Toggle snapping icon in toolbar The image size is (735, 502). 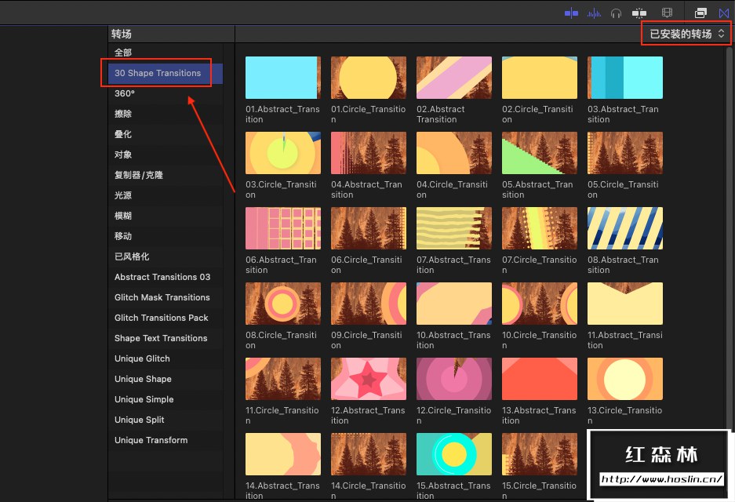tap(639, 13)
